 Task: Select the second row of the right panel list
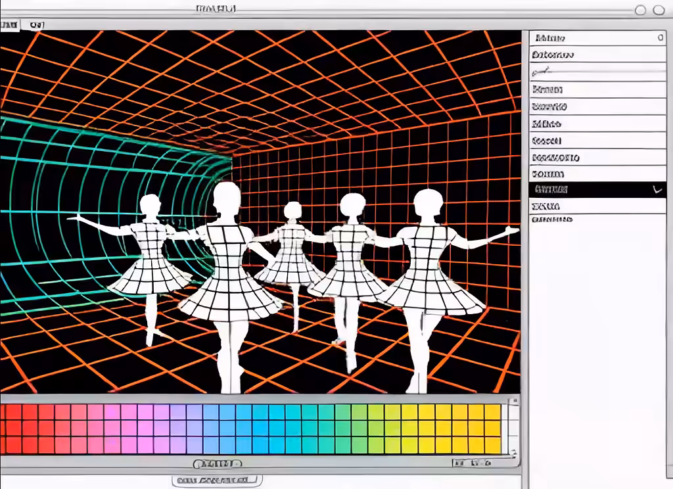click(x=597, y=55)
